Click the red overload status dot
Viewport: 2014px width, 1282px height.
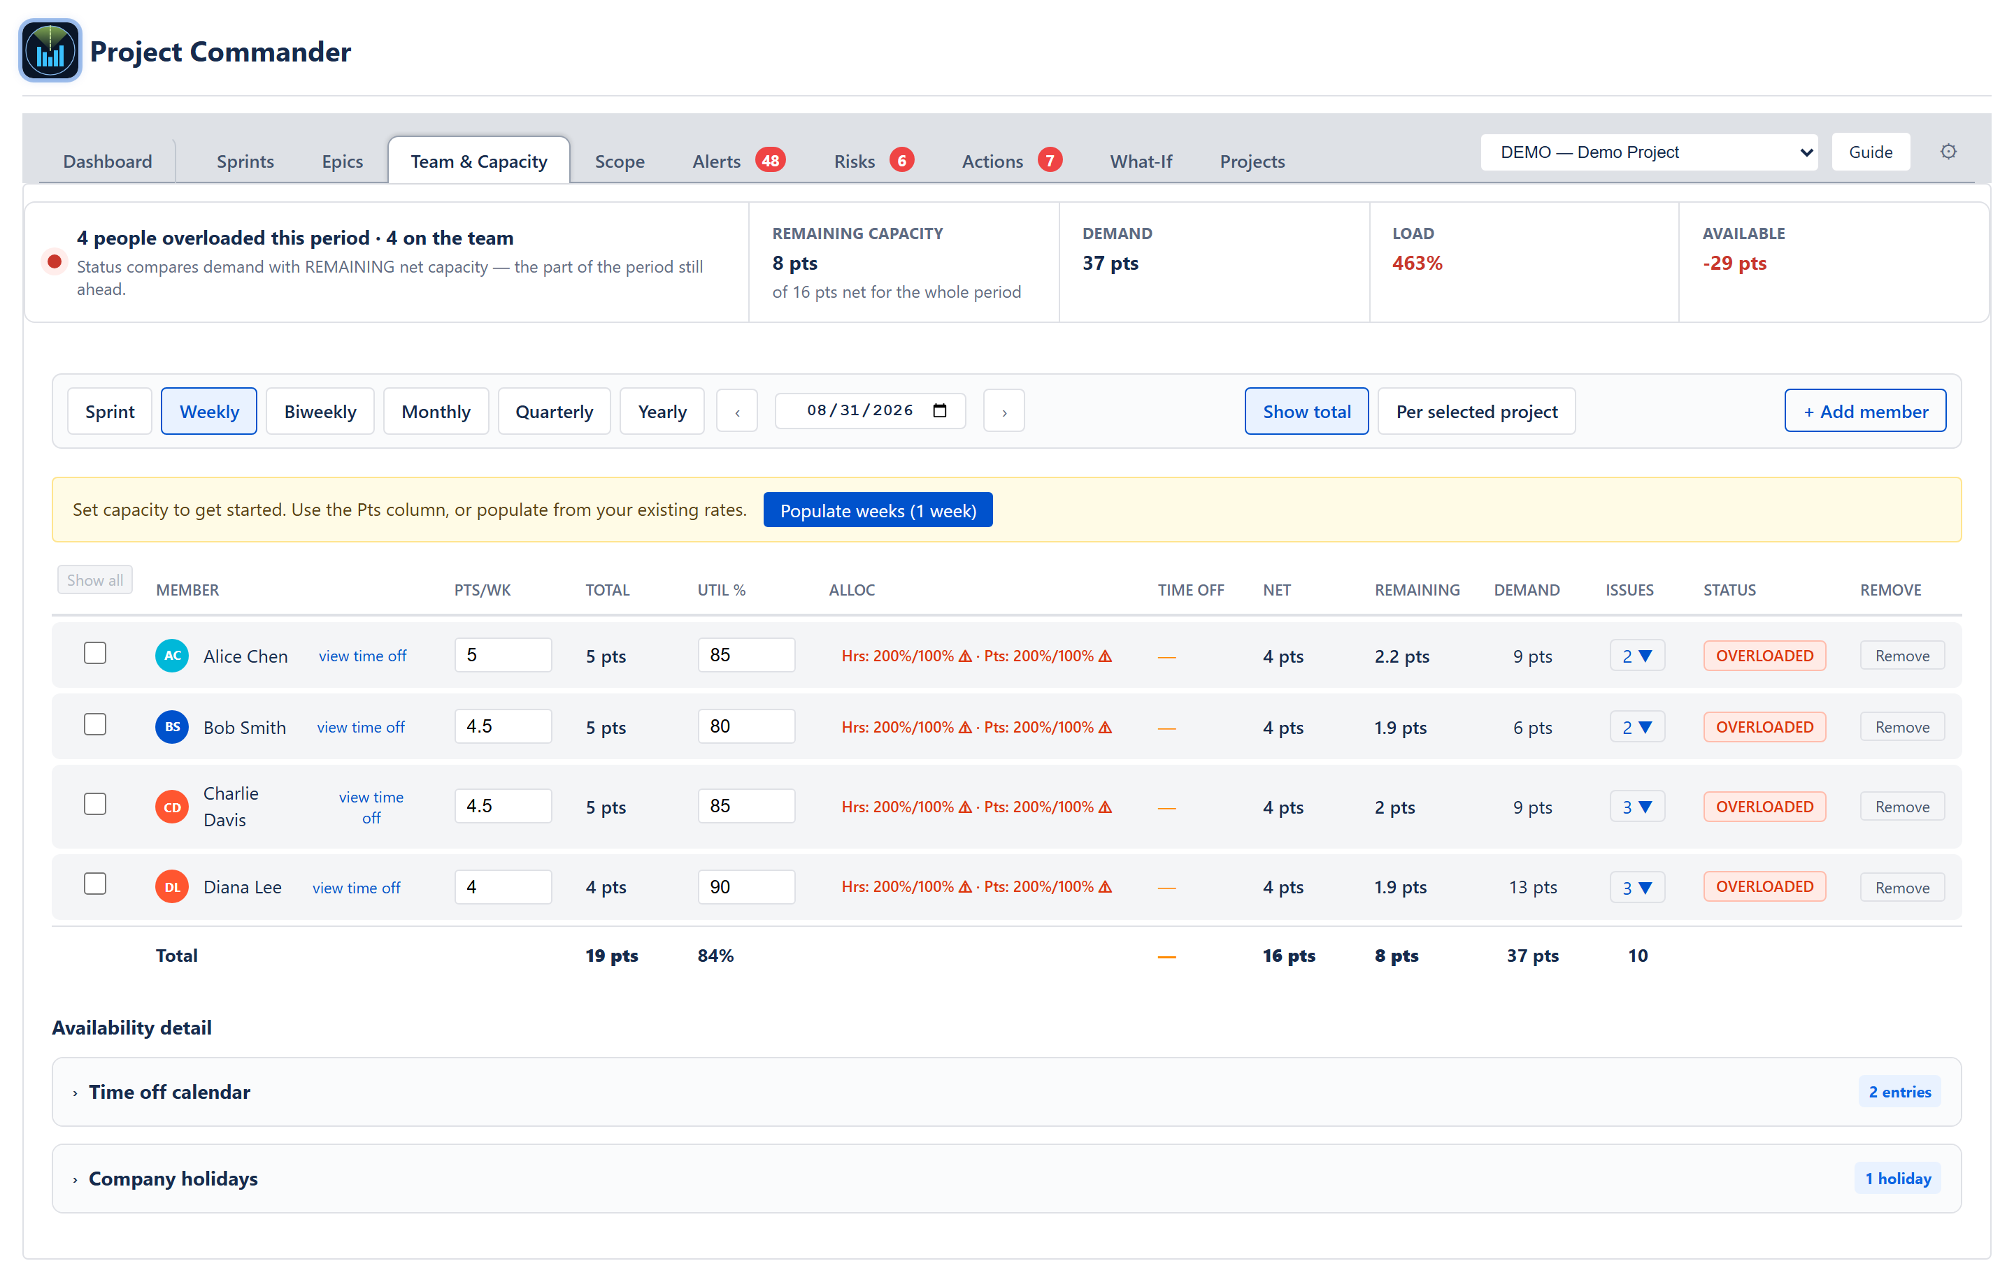[x=55, y=261]
